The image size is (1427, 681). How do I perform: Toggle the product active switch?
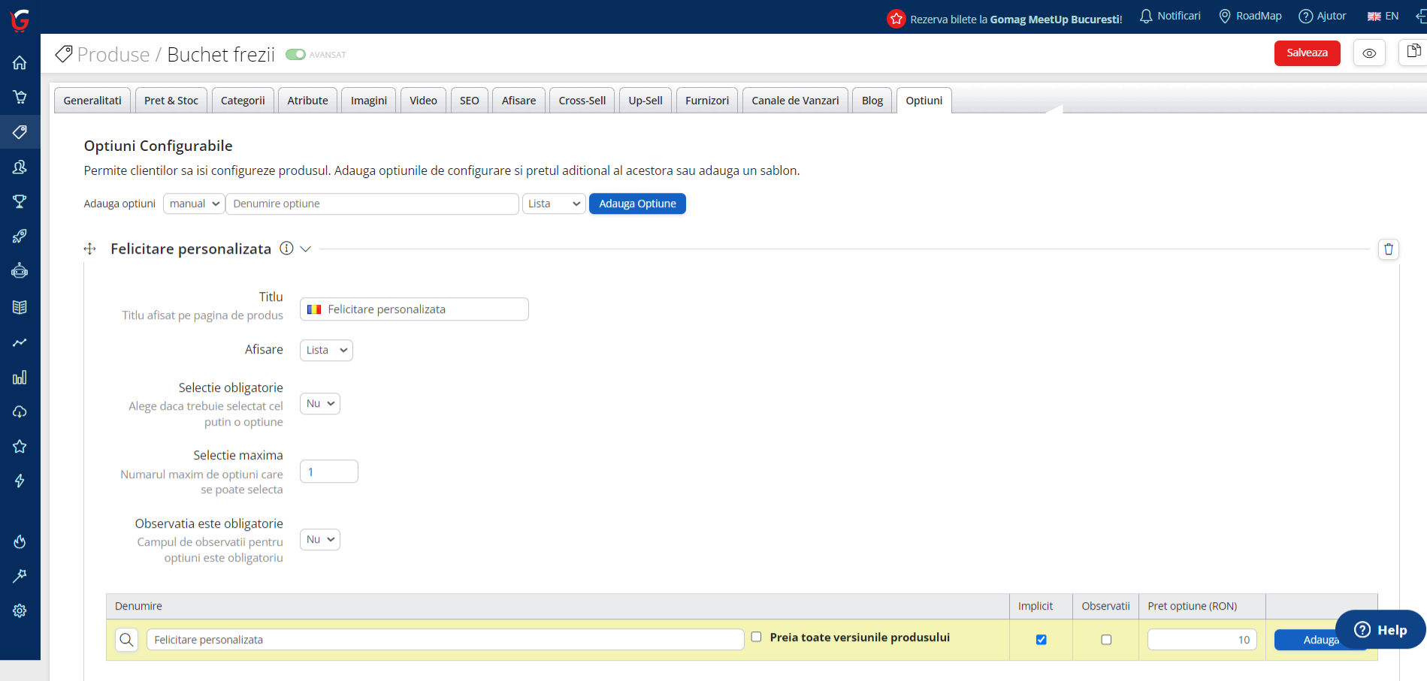295,55
